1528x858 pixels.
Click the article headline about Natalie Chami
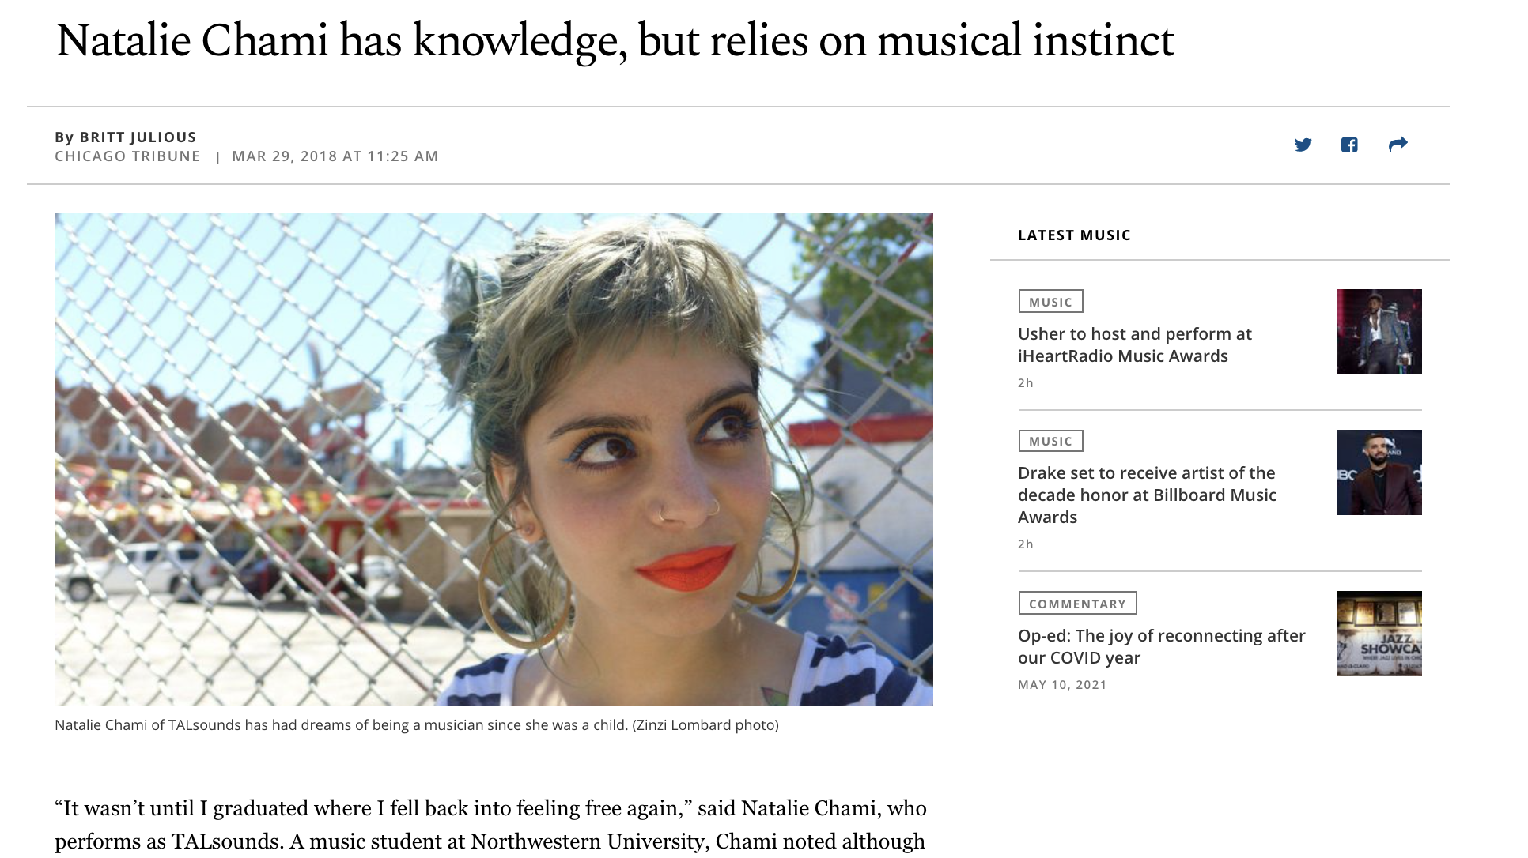click(x=615, y=40)
